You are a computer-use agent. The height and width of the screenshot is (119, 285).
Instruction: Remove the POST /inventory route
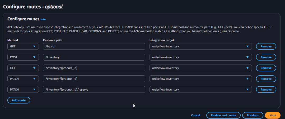tap(266, 57)
